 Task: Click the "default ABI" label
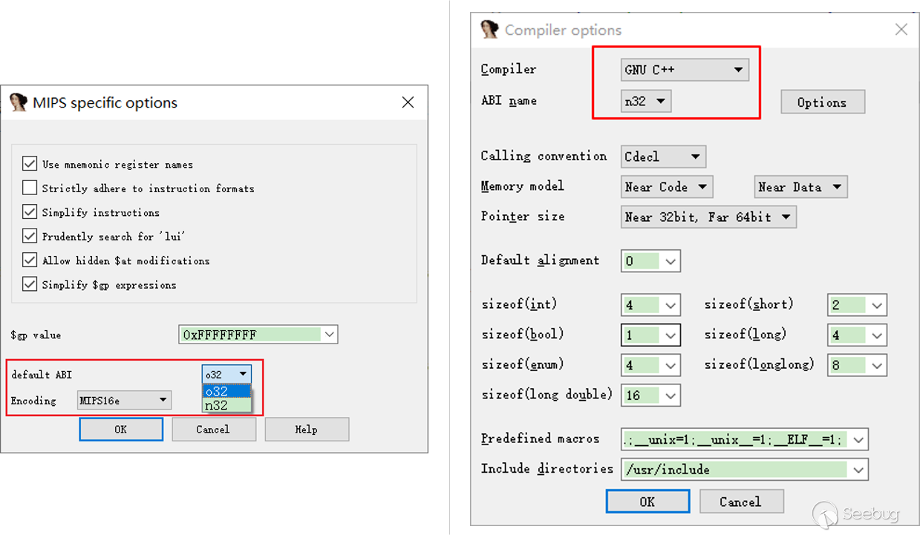pyautogui.click(x=42, y=375)
